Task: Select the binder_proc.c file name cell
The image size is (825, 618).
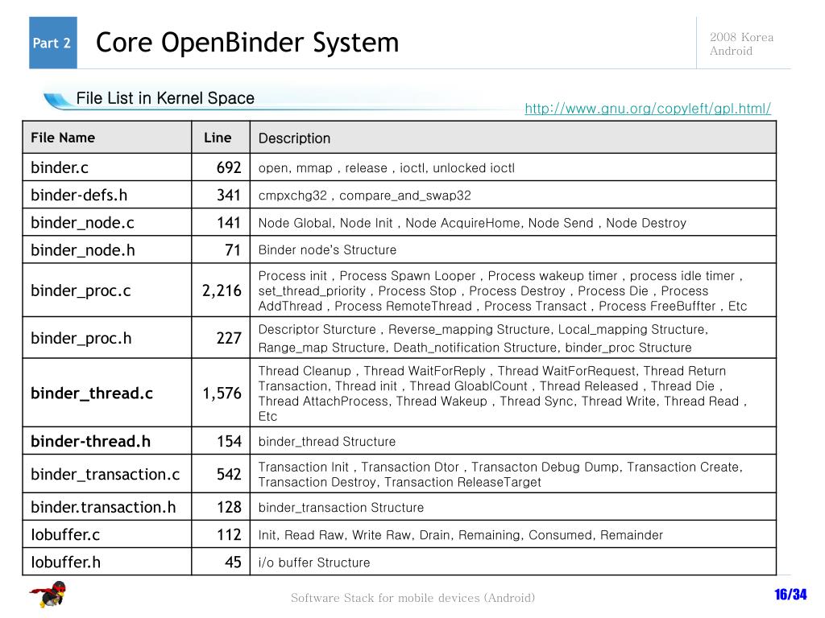Action: click(107, 290)
